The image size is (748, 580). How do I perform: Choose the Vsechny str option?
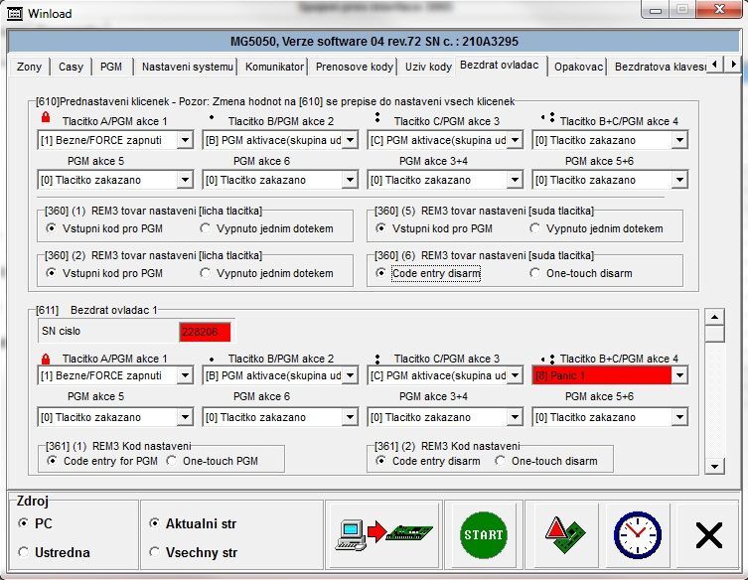[154, 552]
